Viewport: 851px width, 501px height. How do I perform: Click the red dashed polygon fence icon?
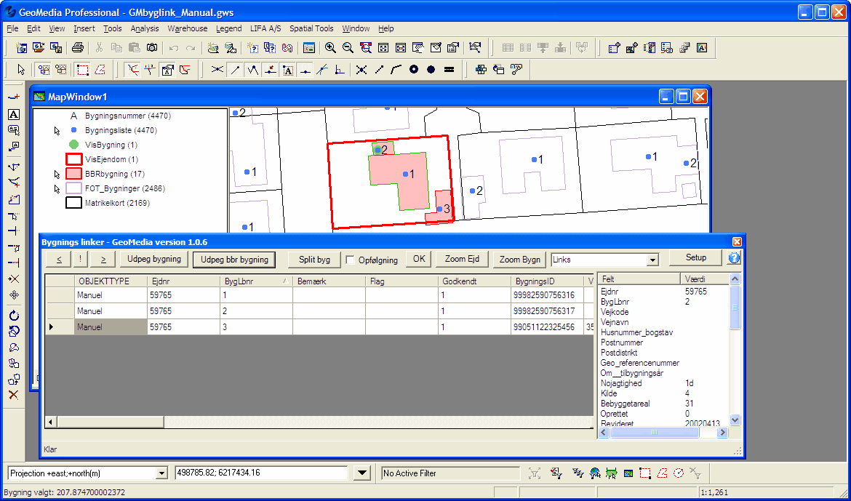pyautogui.click(x=100, y=70)
